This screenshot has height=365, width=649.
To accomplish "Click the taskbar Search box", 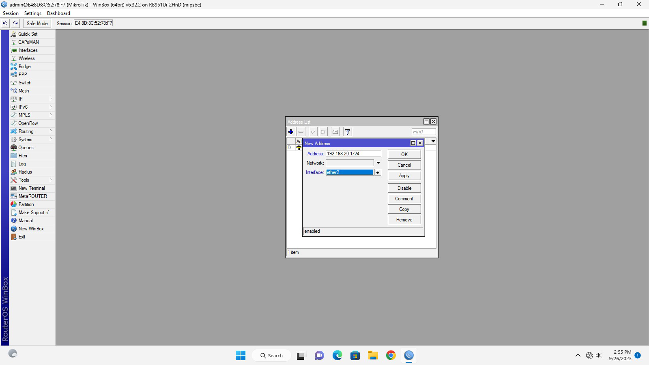I will click(x=271, y=355).
